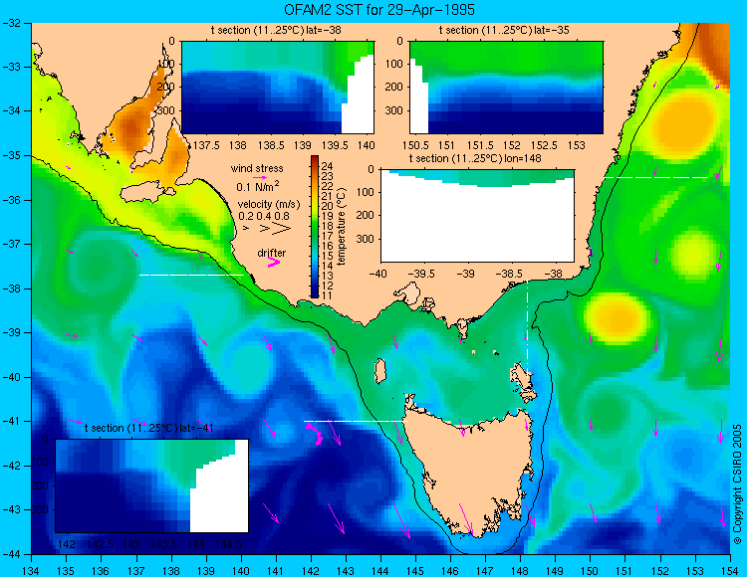Click the 154 label on main longitude axis

pos(730,571)
